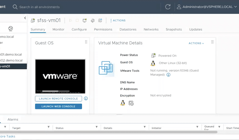Filter the Details column
Image resolution: width=239 pixels, height=140 pixels.
point(145,127)
